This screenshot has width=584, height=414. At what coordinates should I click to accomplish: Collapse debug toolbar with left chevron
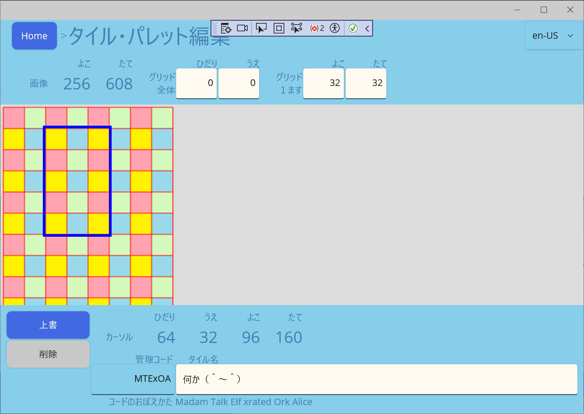coord(367,28)
